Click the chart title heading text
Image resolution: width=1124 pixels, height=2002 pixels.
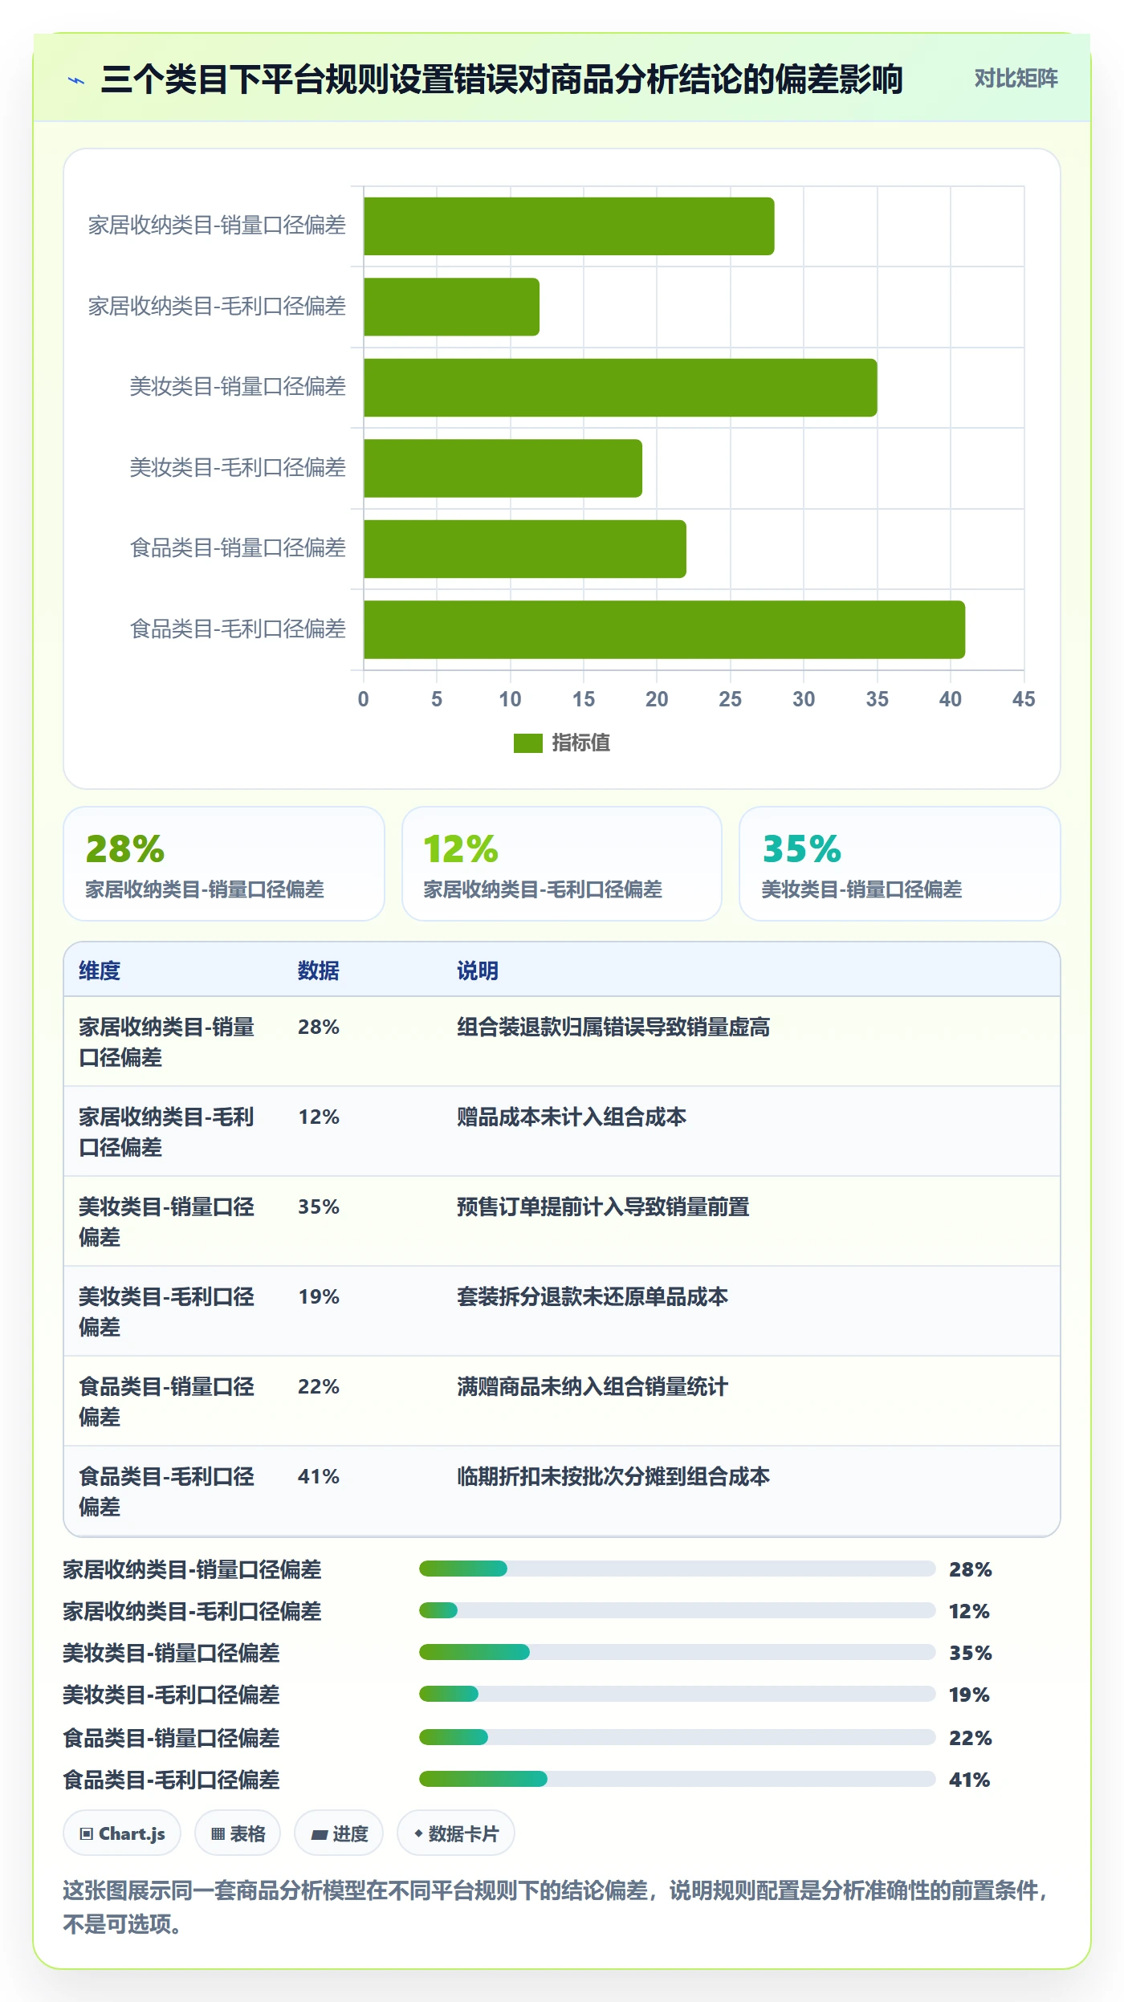point(502,79)
